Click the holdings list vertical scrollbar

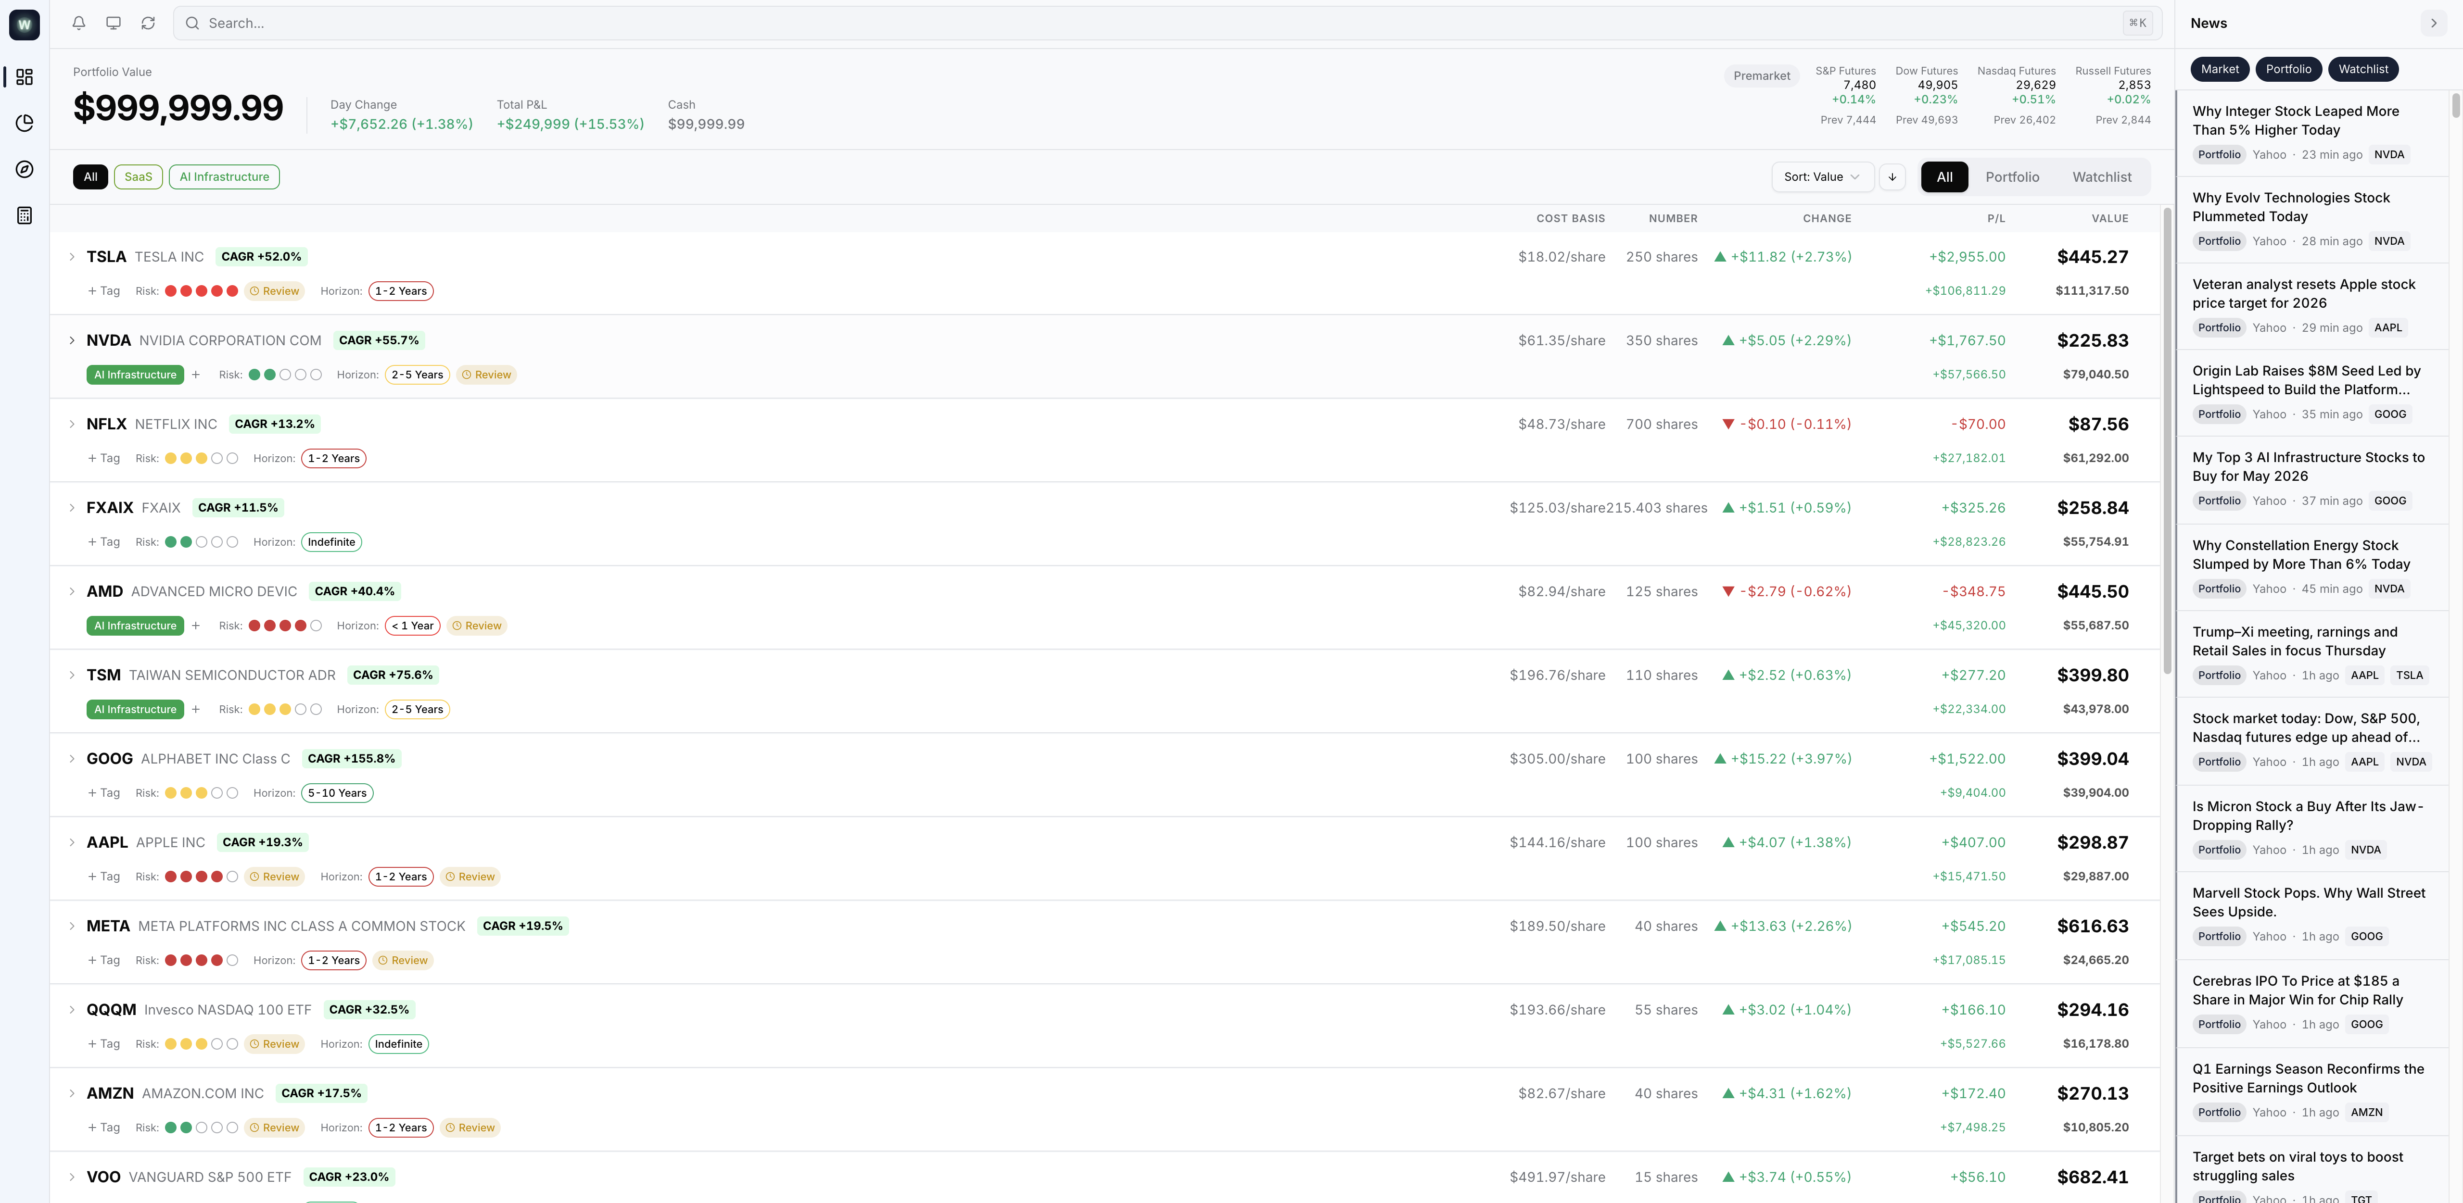pyautogui.click(x=2167, y=440)
